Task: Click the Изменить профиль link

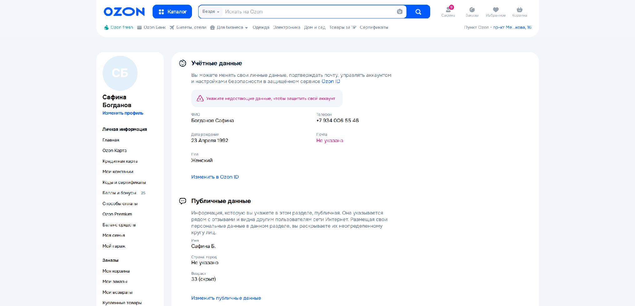Action: 123,113
